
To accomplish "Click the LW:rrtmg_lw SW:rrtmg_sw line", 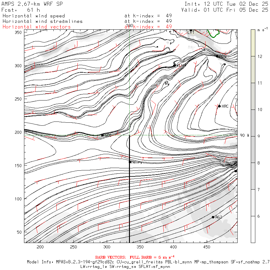I will point(125,267).
